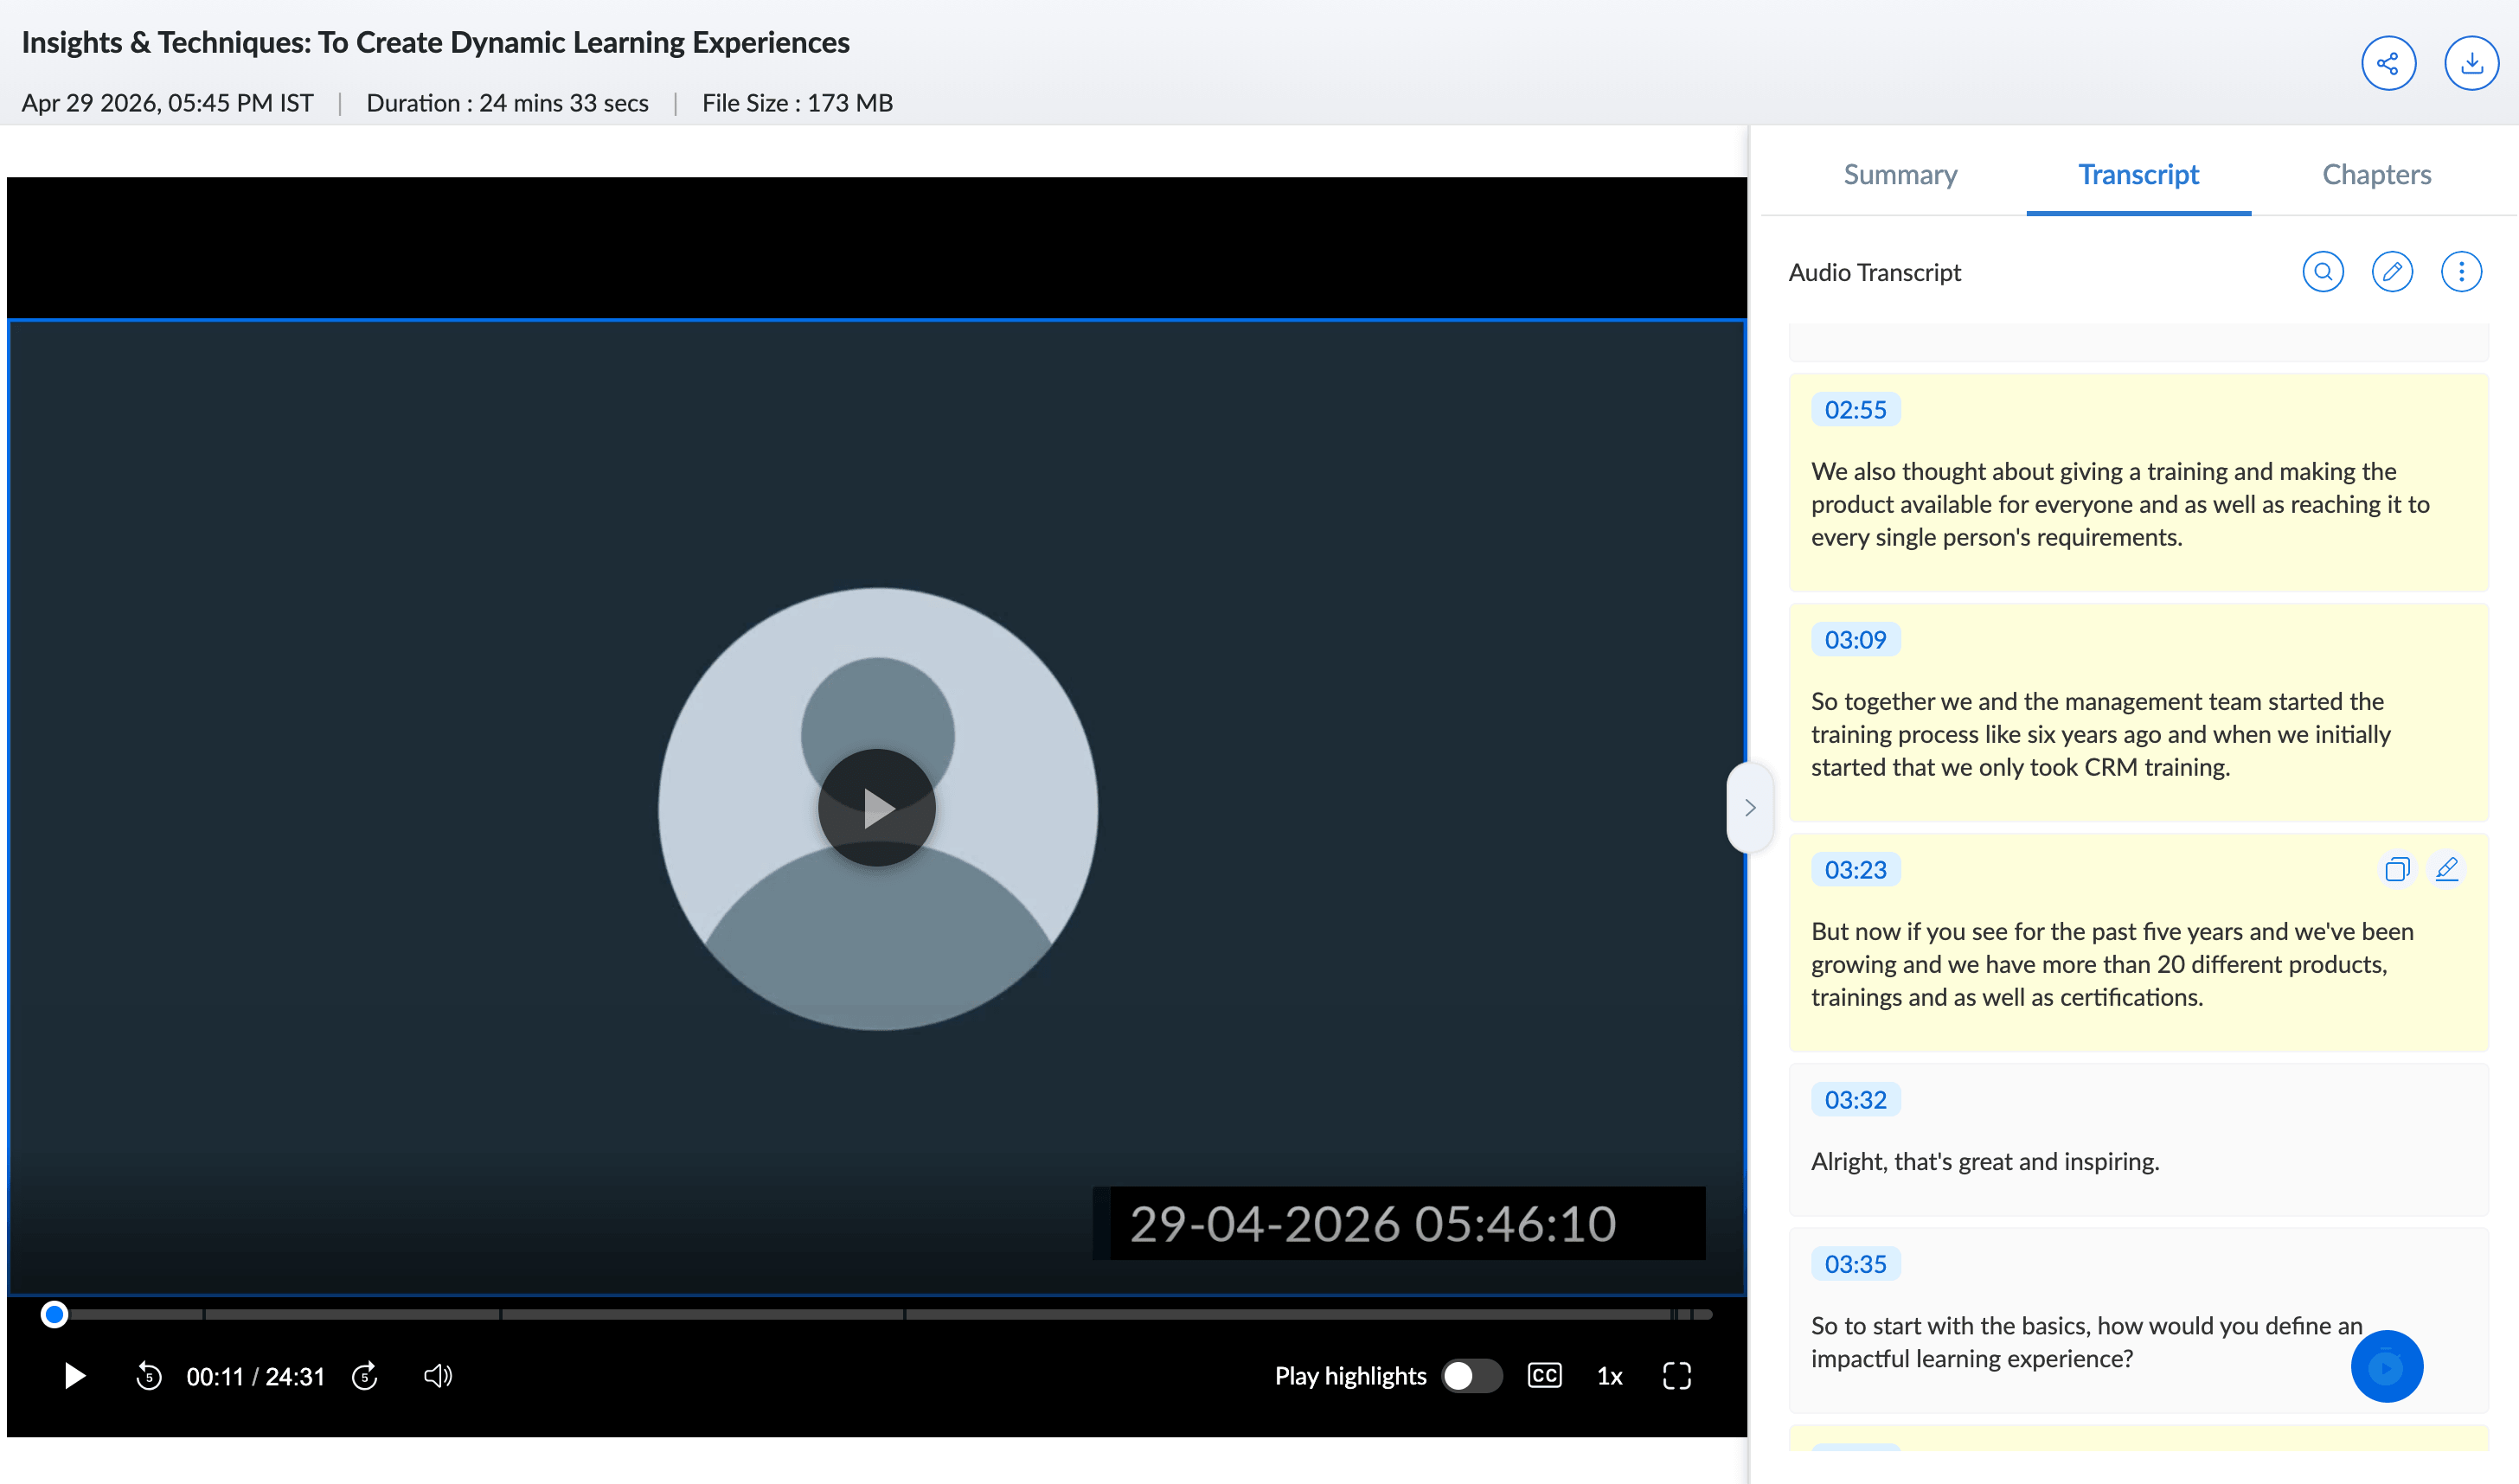
Task: Collapse the side panel with chevron arrow
Action: pyautogui.click(x=1749, y=807)
